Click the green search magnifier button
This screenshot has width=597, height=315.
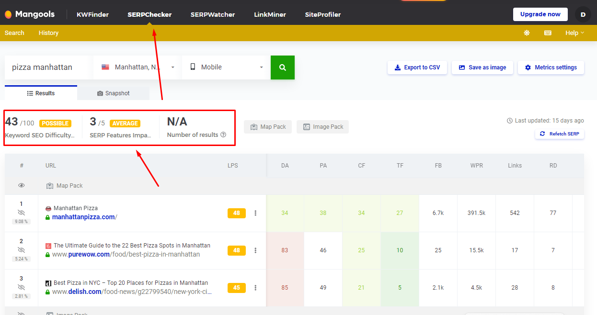pyautogui.click(x=283, y=67)
